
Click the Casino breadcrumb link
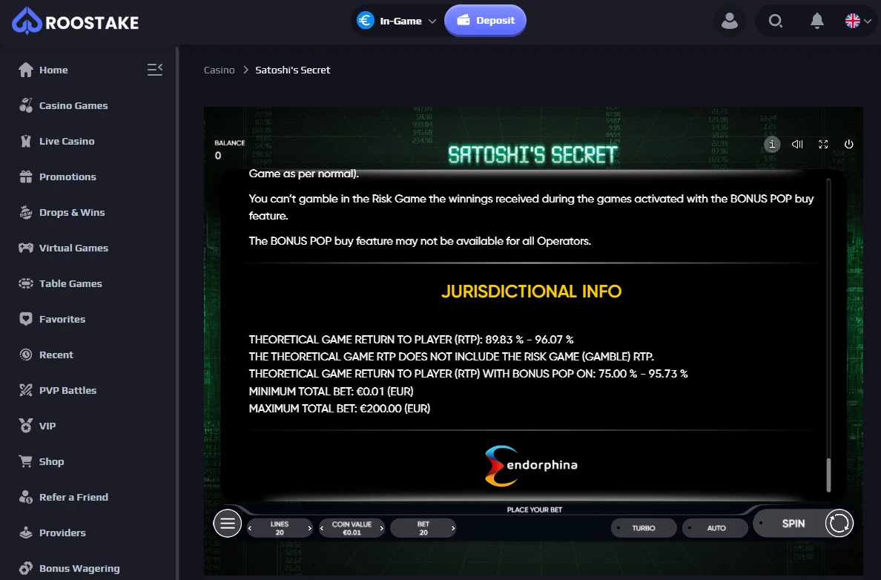point(219,70)
